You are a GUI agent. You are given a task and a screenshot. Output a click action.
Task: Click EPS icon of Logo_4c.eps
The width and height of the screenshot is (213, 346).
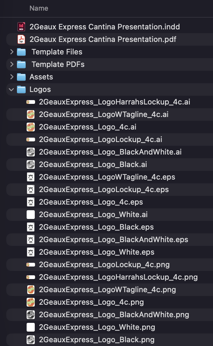click(x=31, y=202)
